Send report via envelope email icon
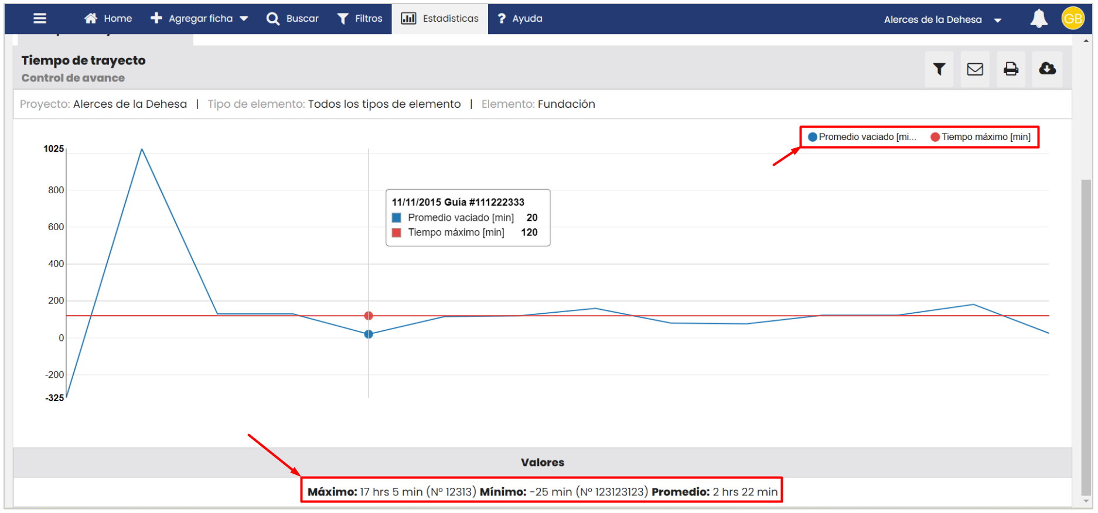This screenshot has height=513, width=1098. 974,69
